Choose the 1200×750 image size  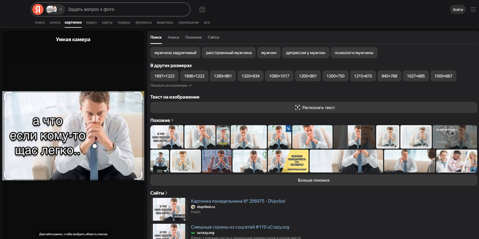point(336,76)
